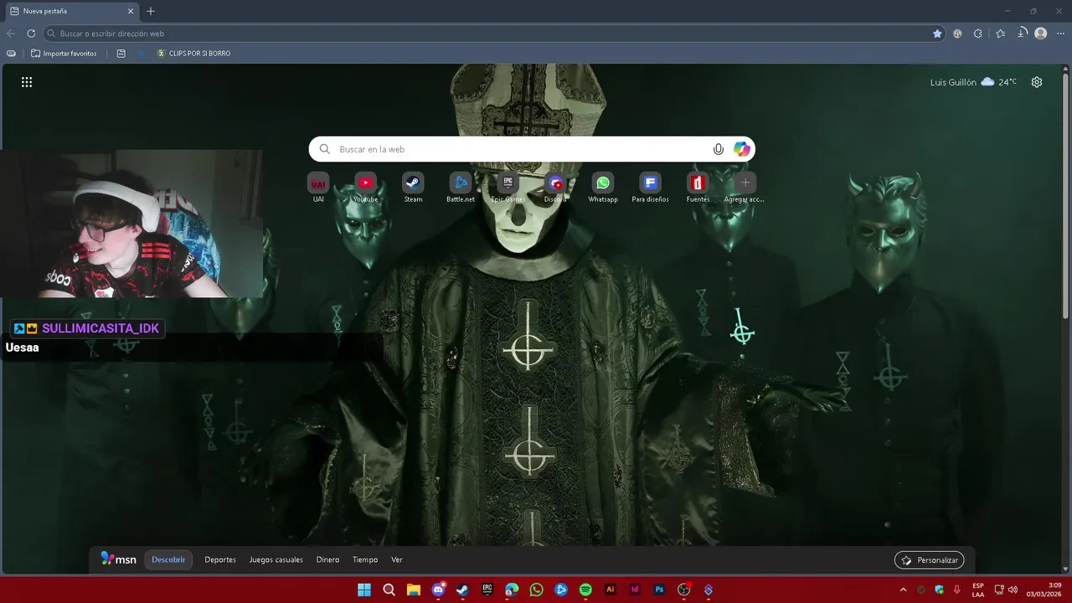Viewport: 1072px width, 603px height.
Task: Show hidden system tray icons
Action: 903,590
